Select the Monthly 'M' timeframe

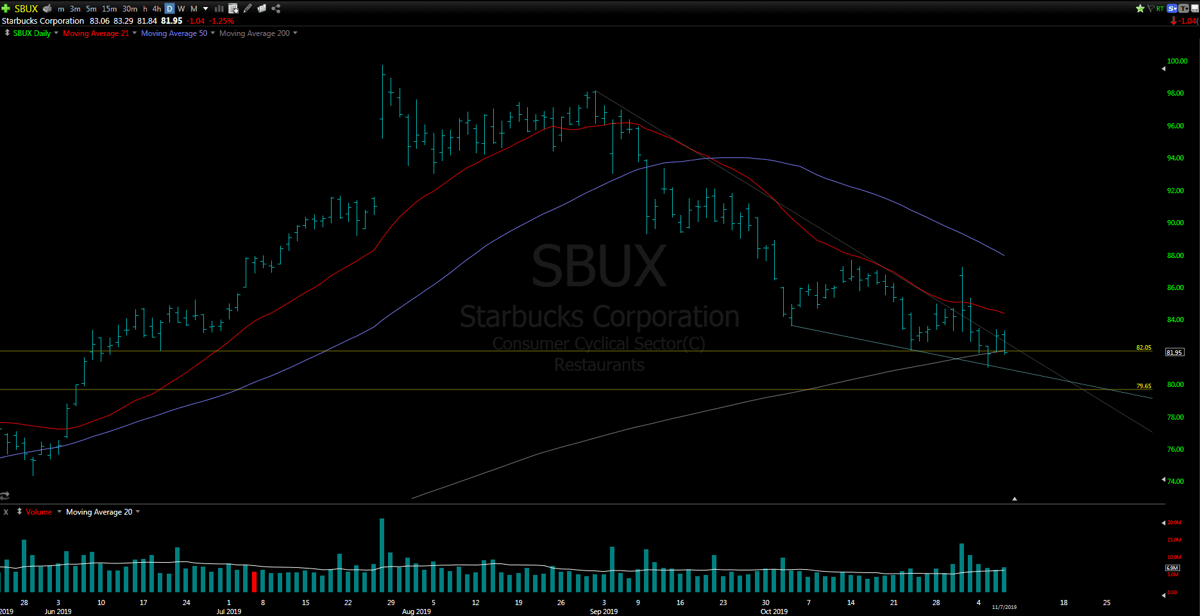(x=194, y=9)
